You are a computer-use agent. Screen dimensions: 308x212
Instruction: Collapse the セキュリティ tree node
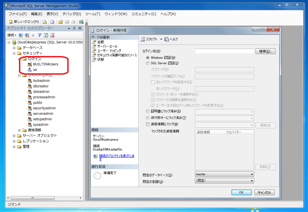14,53
